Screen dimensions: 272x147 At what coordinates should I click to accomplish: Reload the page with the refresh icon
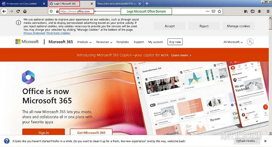tap(18, 11)
